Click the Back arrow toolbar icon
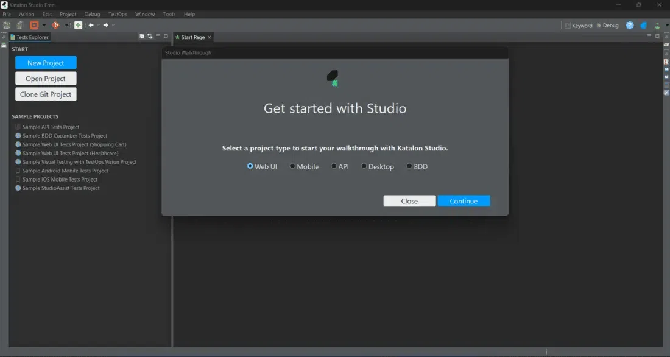Screen dimensions: 670x357 91,25
